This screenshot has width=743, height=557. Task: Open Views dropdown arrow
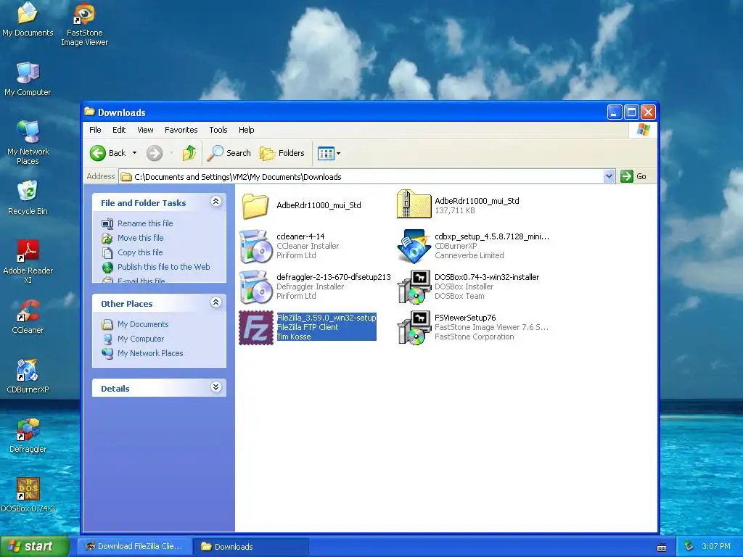tap(338, 153)
